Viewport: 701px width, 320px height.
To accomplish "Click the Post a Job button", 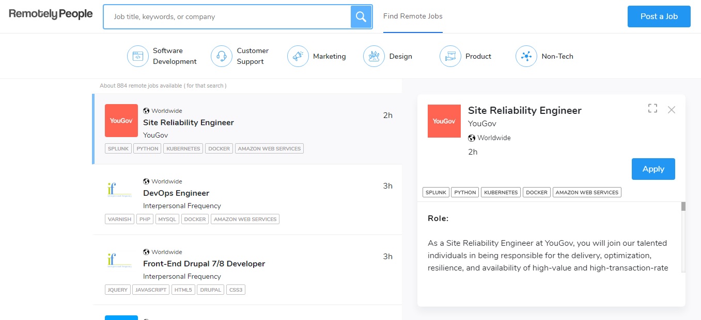I will click(x=659, y=16).
